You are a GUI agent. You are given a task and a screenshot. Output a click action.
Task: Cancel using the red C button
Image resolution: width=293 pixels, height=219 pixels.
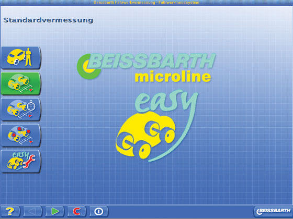(x=76, y=211)
